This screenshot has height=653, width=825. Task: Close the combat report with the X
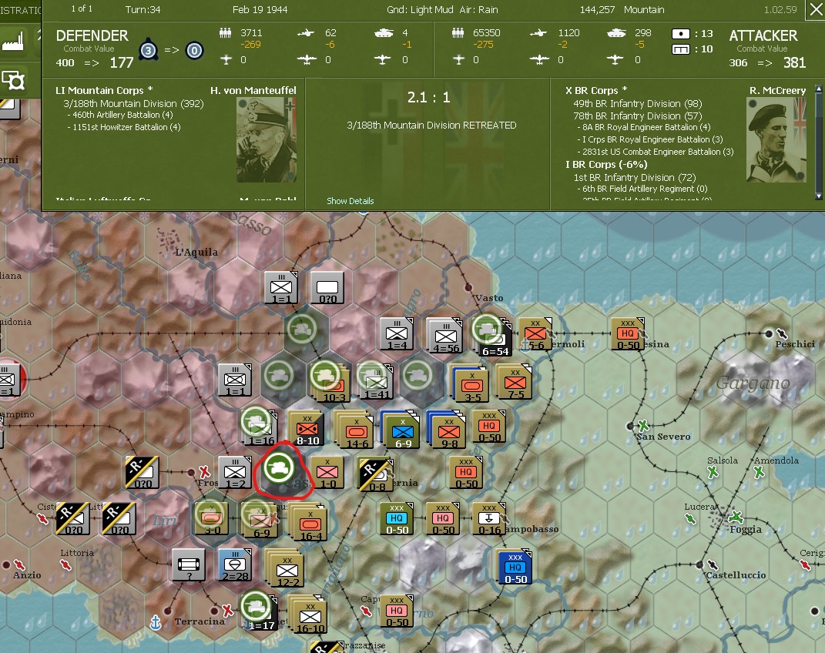click(x=816, y=9)
